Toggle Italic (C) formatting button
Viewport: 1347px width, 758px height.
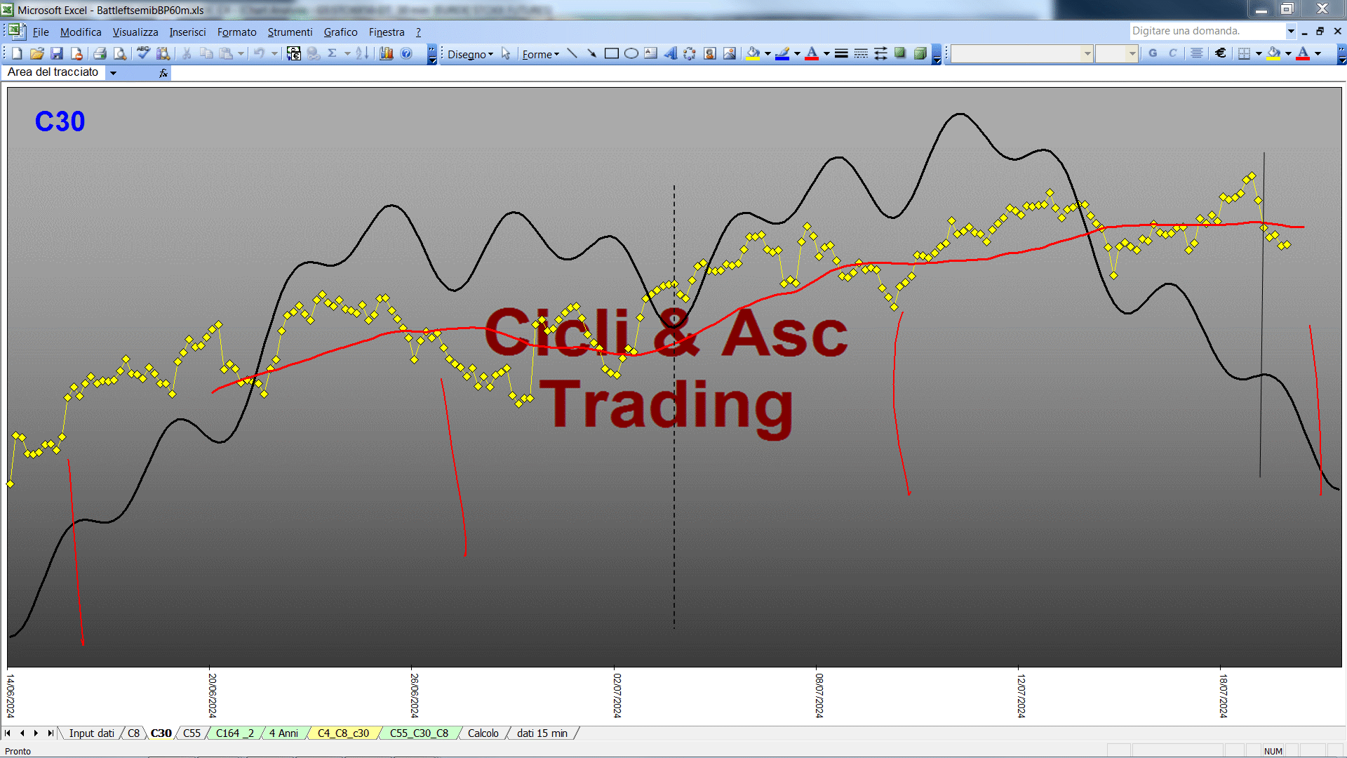pyautogui.click(x=1172, y=53)
